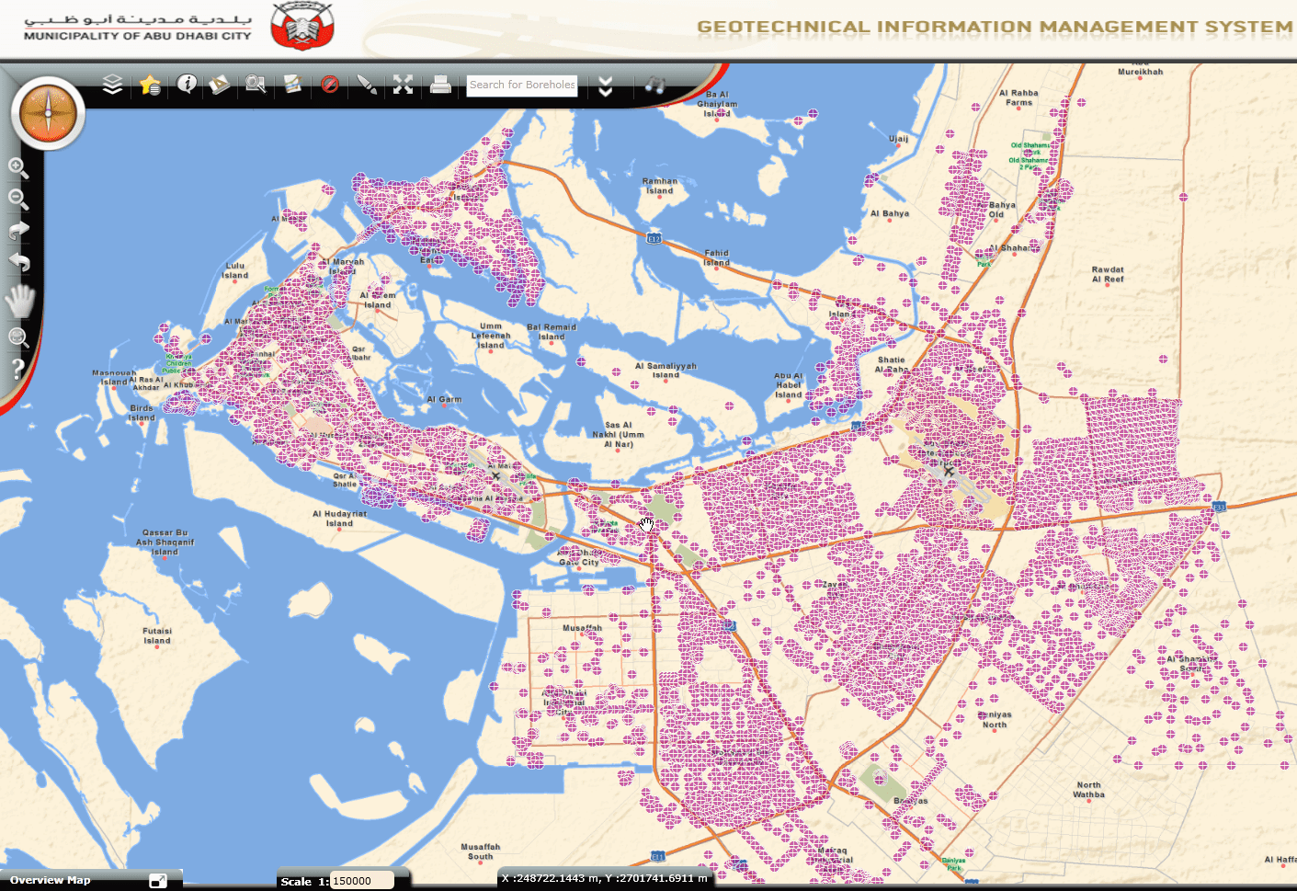
Task: Return to previous map extent arrow
Action: click(x=18, y=262)
